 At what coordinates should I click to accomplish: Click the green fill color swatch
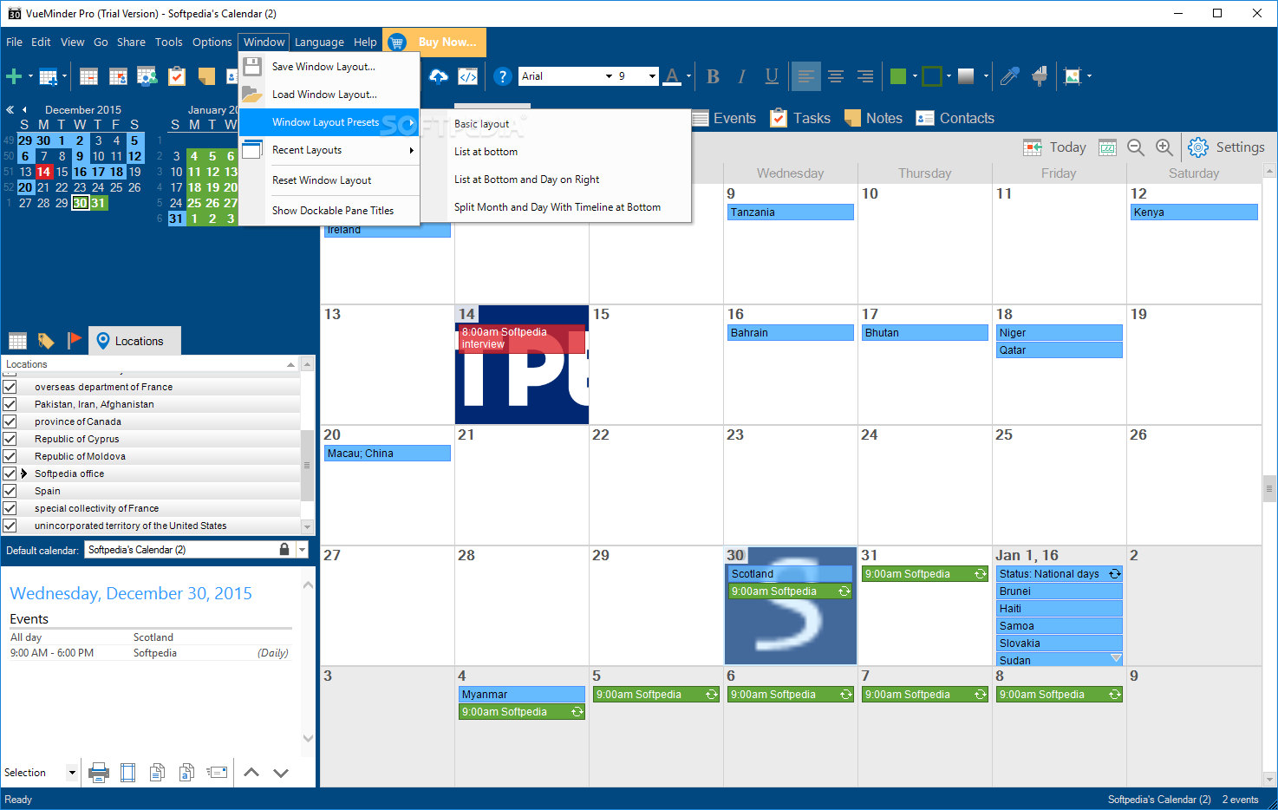pyautogui.click(x=898, y=76)
